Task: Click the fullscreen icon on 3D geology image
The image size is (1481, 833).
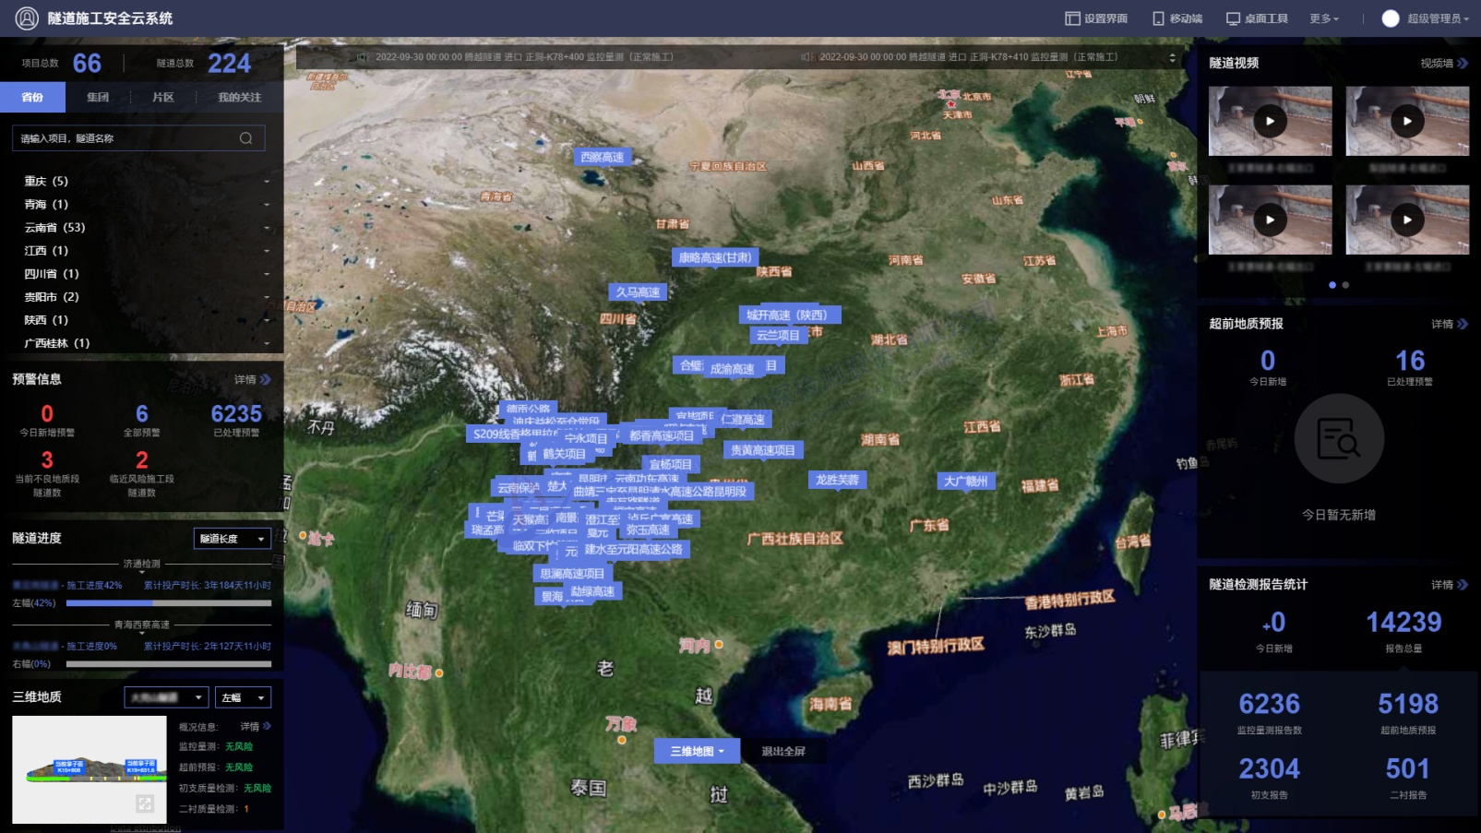Action: click(x=145, y=803)
